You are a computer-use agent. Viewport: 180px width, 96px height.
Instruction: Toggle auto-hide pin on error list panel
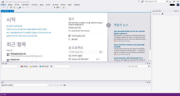148,64
